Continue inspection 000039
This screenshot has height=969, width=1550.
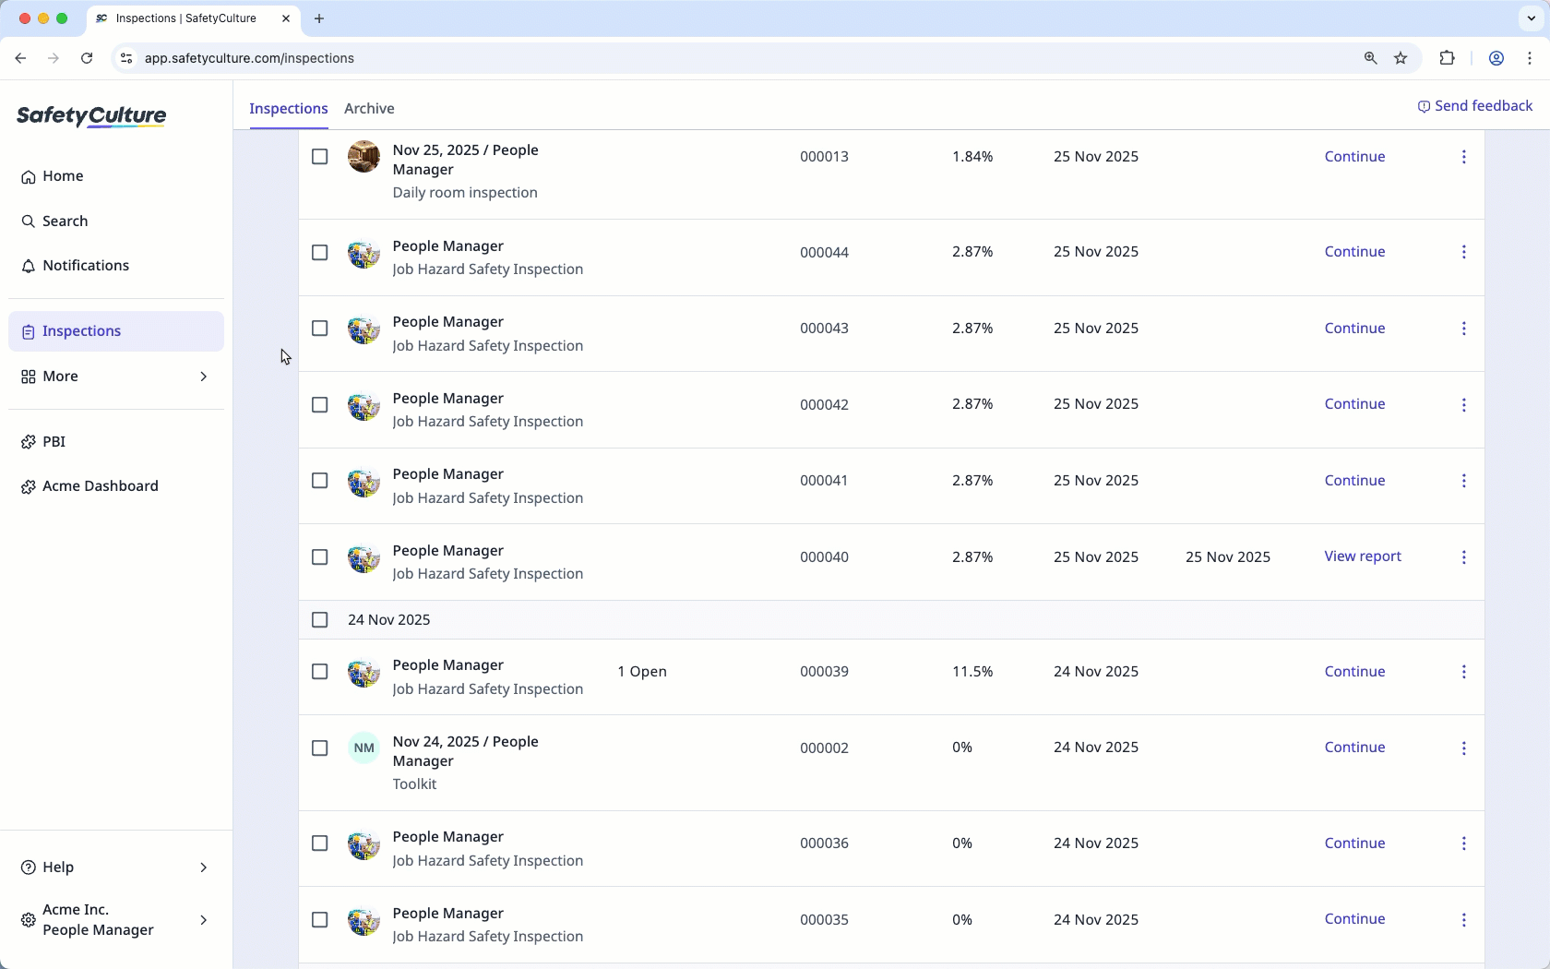point(1354,672)
